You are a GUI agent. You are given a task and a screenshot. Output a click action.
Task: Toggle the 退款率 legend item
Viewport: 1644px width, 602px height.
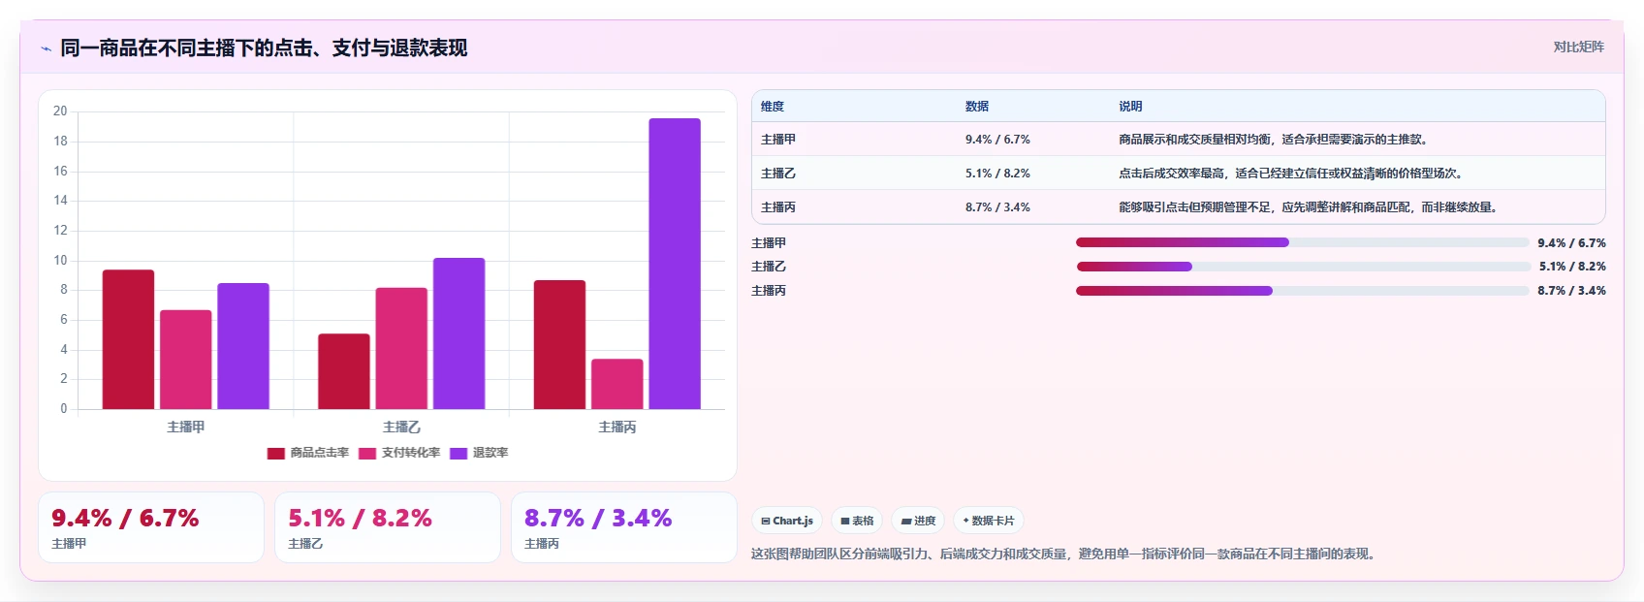click(x=479, y=453)
